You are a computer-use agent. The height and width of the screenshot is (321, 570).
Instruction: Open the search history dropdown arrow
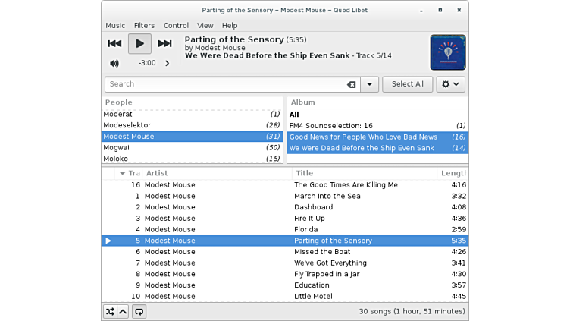[369, 84]
